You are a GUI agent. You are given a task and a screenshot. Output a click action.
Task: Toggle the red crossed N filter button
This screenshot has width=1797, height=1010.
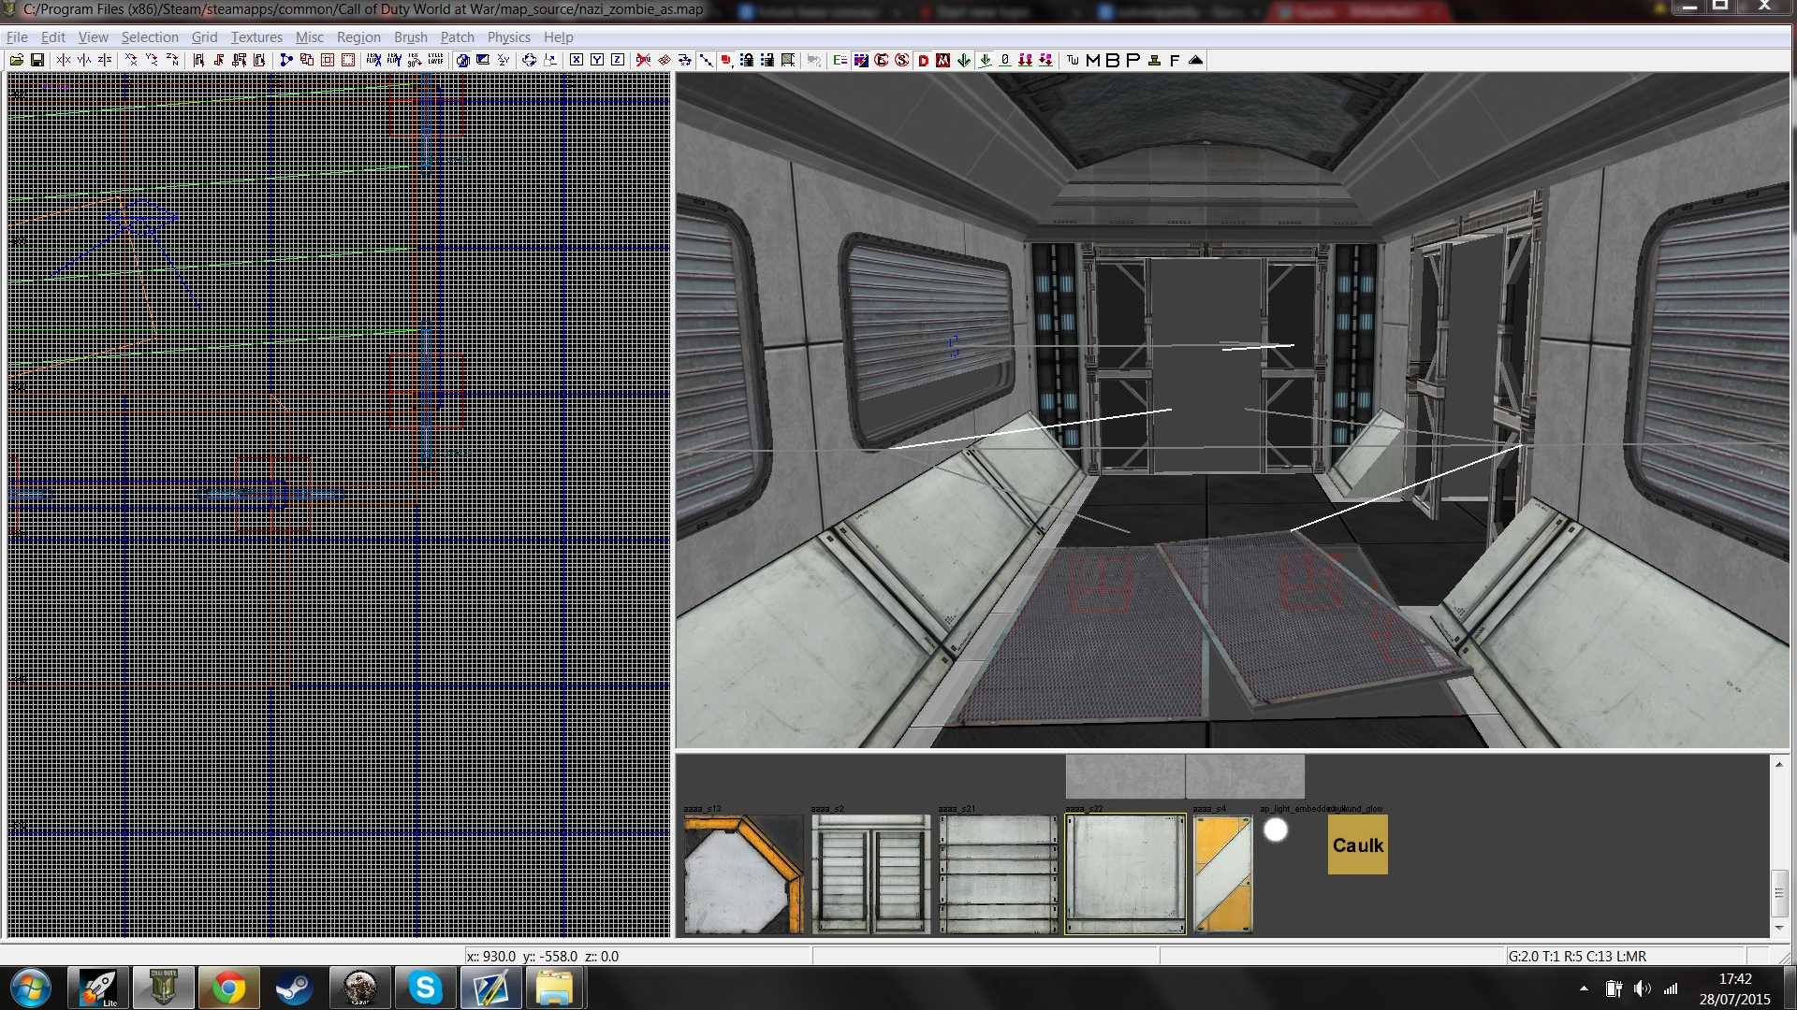942,60
